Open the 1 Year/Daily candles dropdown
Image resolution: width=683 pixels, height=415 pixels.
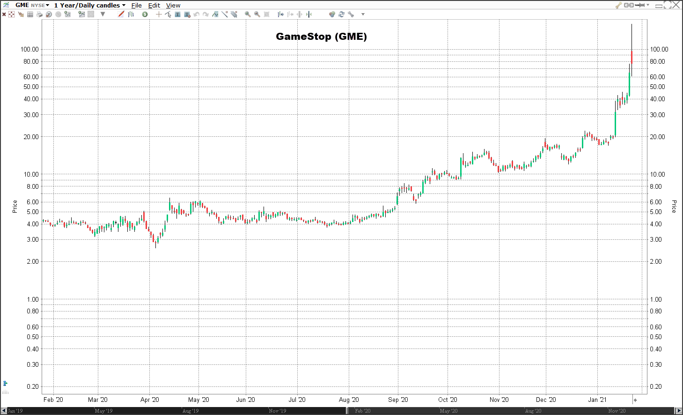tap(90, 5)
